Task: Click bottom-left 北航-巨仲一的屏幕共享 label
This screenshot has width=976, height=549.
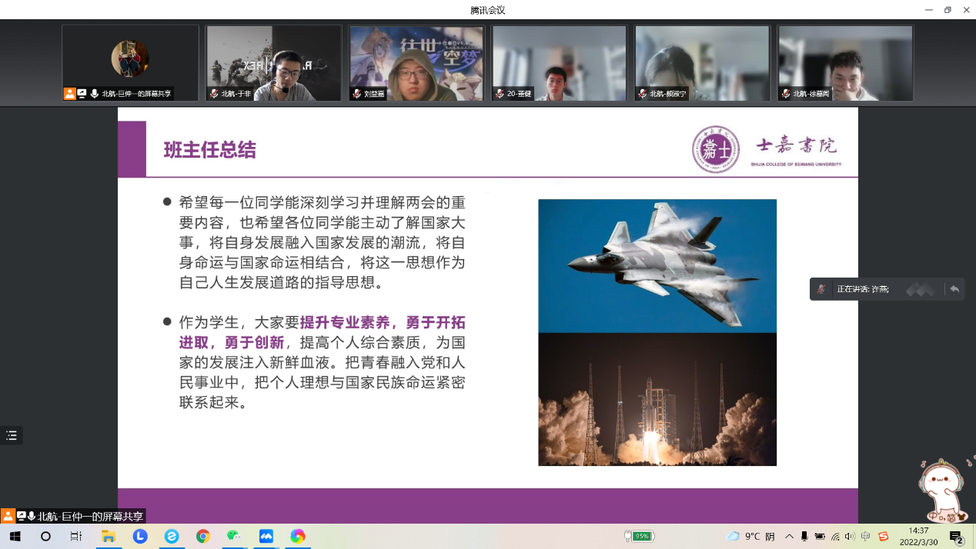Action: pos(91,517)
